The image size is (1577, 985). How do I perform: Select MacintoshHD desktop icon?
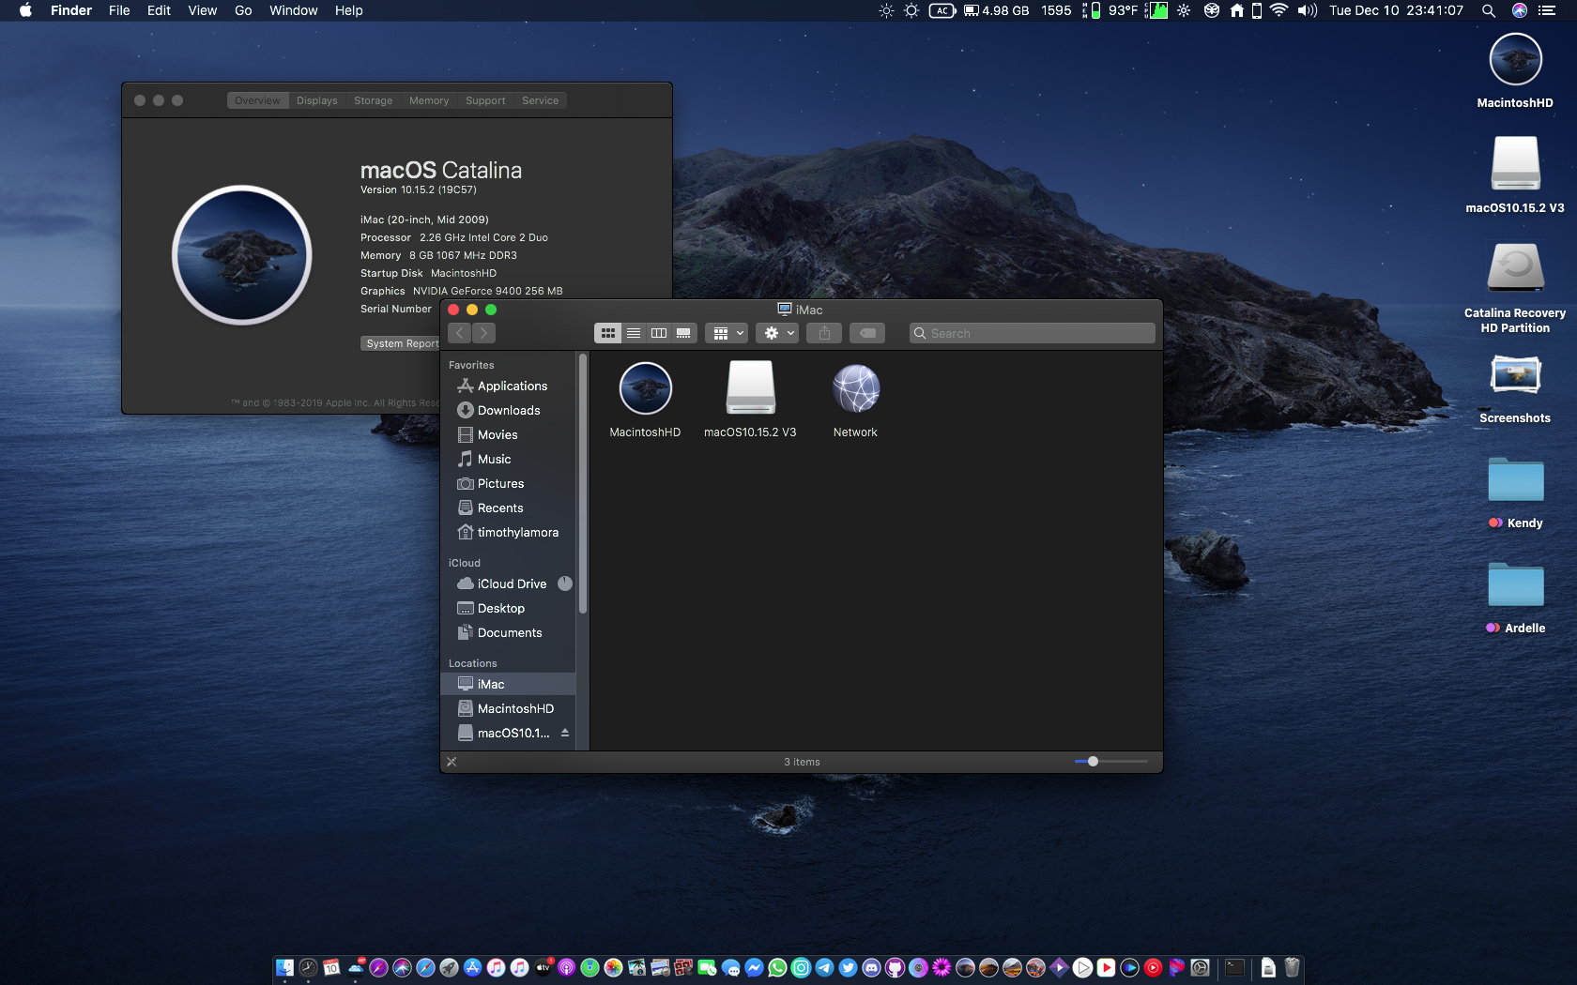pyautogui.click(x=1515, y=71)
